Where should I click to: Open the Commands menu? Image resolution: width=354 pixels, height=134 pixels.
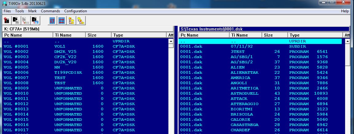point(50,11)
